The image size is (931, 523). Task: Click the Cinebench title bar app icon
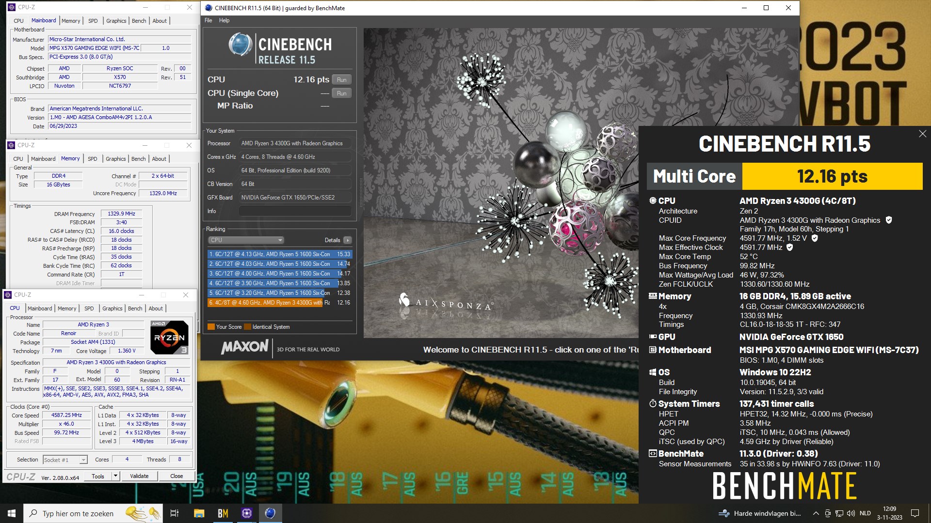[x=209, y=8]
